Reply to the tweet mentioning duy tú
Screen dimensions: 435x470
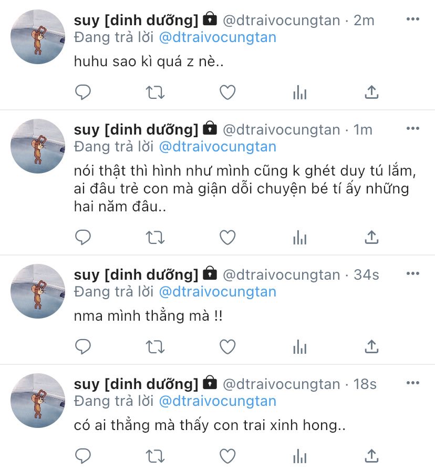(x=82, y=238)
